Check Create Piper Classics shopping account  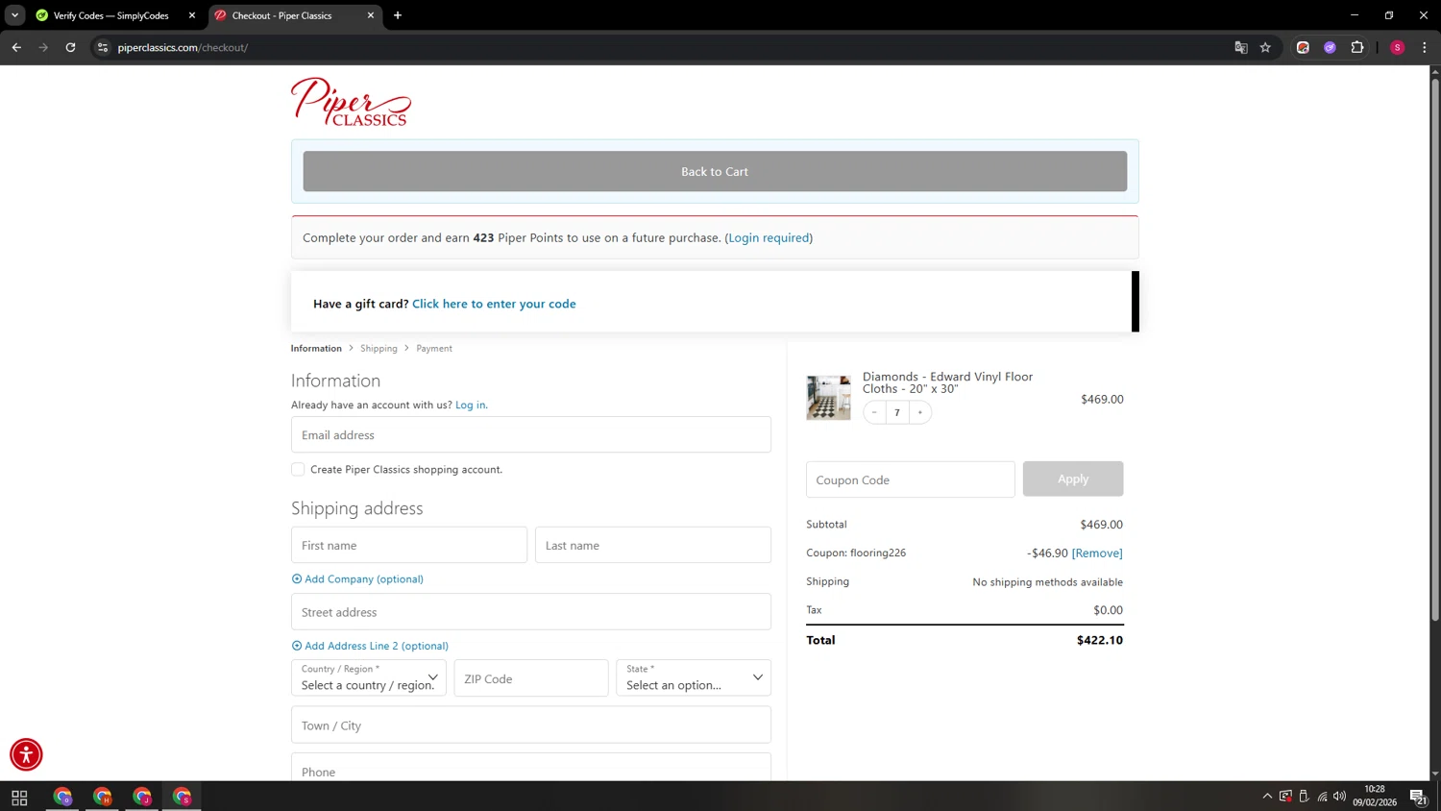(298, 469)
